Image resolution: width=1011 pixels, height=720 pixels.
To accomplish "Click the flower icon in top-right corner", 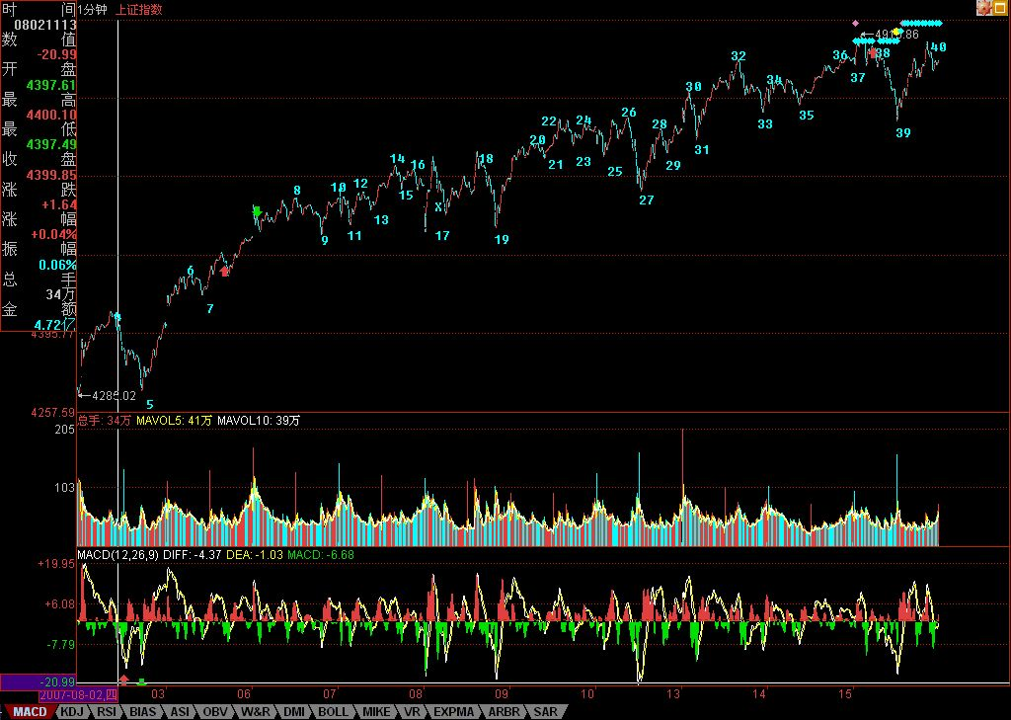I will pyautogui.click(x=983, y=8).
